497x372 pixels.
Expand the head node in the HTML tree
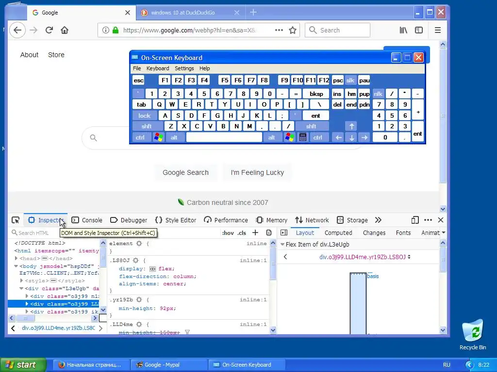coord(16,259)
